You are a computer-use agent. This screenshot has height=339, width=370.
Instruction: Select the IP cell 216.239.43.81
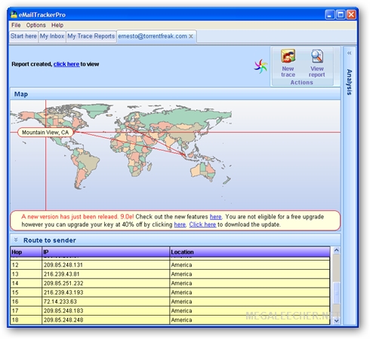click(x=106, y=274)
